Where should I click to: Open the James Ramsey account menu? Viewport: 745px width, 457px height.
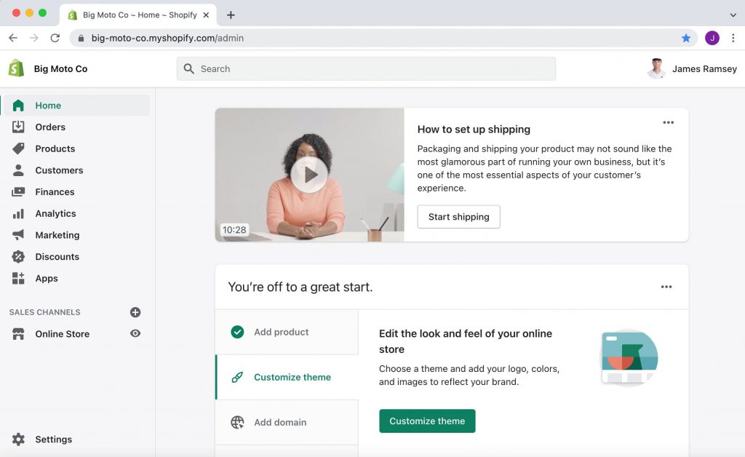(693, 68)
